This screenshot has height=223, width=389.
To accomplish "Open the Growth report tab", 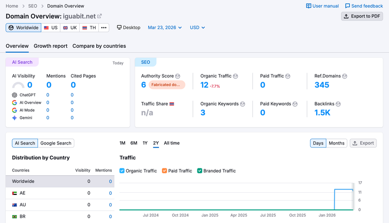I will [x=51, y=46].
